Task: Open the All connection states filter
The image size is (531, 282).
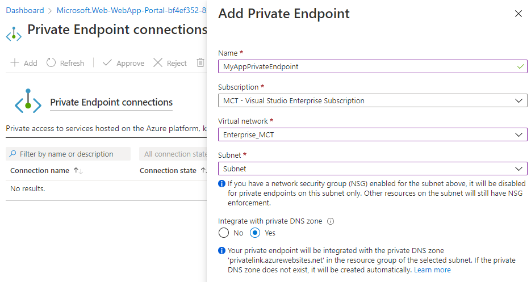Action: (173, 154)
